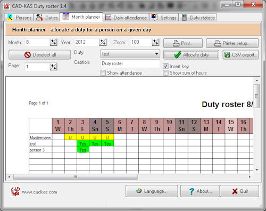Select day 3 F column header
The width and height of the screenshot is (266, 211).
83,126
